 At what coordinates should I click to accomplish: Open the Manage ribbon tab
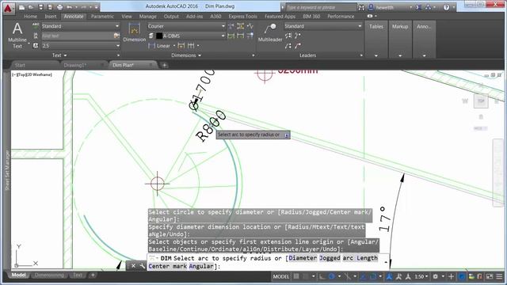pos(148,16)
